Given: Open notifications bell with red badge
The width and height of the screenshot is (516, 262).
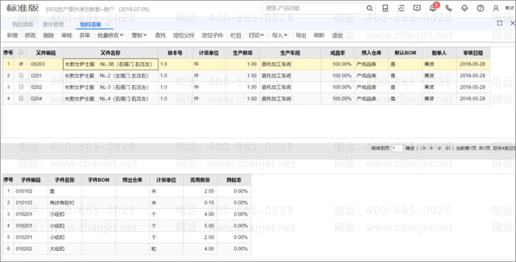Looking at the screenshot, I should pyautogui.click(x=433, y=8).
